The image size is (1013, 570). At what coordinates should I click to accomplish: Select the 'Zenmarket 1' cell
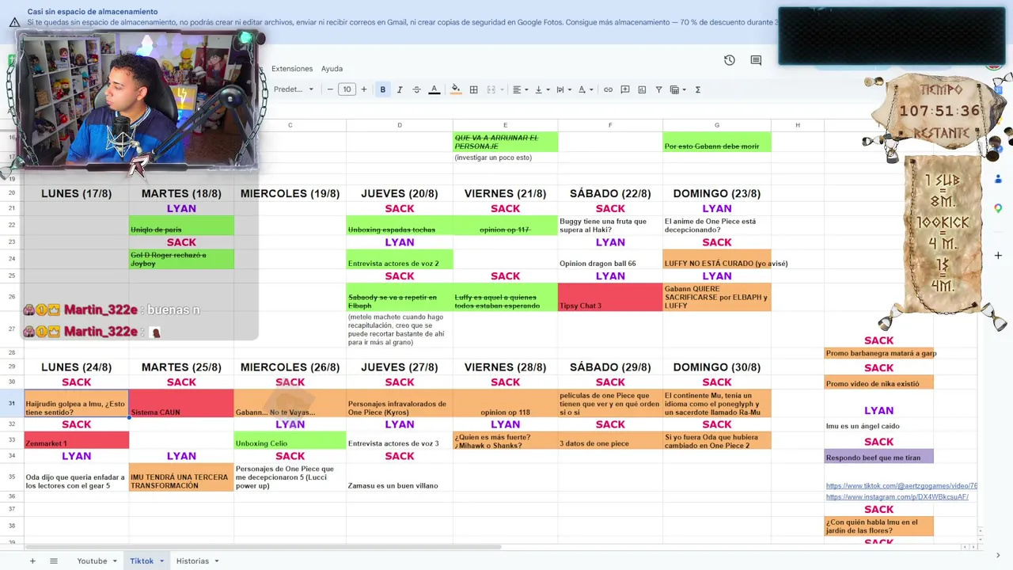click(76, 441)
